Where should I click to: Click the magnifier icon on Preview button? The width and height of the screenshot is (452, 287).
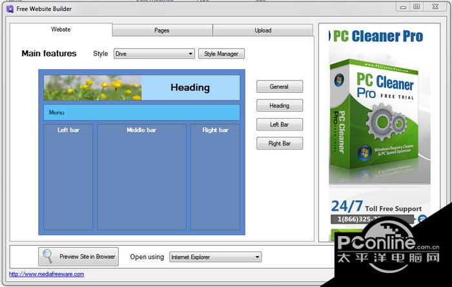pos(47,256)
